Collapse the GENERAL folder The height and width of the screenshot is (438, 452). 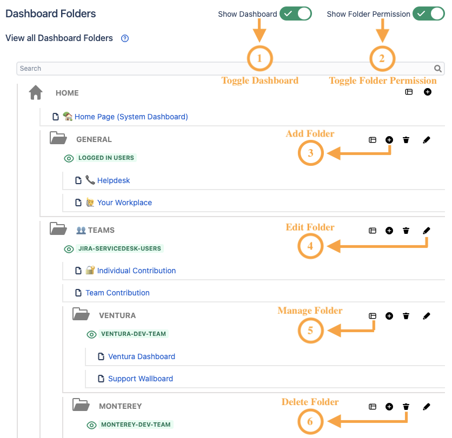pyautogui.click(x=58, y=139)
